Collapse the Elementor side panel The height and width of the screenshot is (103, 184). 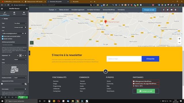29,53
